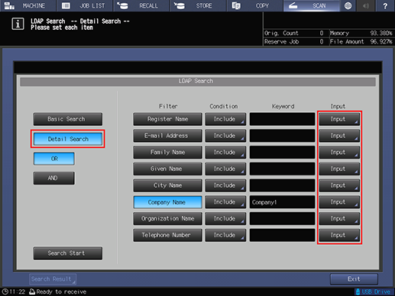Switch to the RECALL tab

click(x=141, y=5)
